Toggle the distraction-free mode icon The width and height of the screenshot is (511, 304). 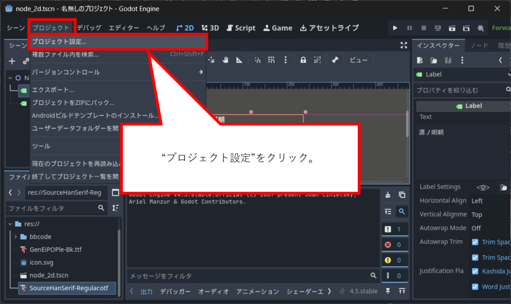(404, 45)
